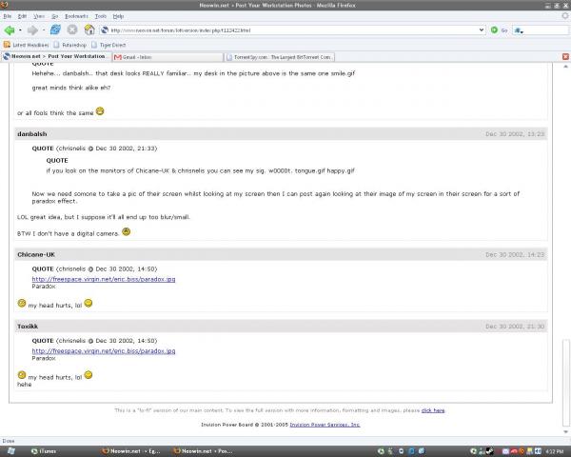Viewport: 571px width, 457px height.
Task: Open the Start menu button in taskbar
Action: click(10, 451)
